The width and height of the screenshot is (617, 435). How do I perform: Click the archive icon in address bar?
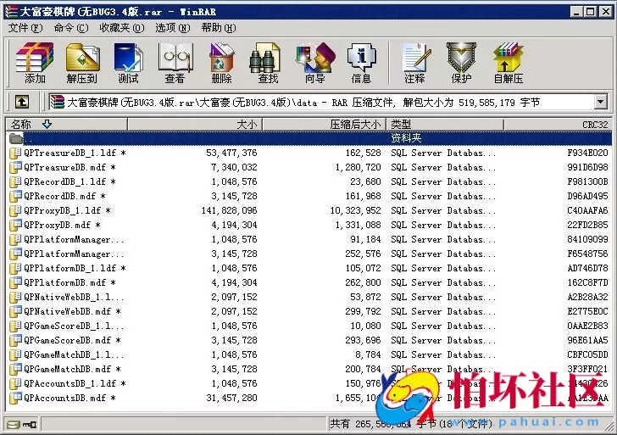click(57, 103)
